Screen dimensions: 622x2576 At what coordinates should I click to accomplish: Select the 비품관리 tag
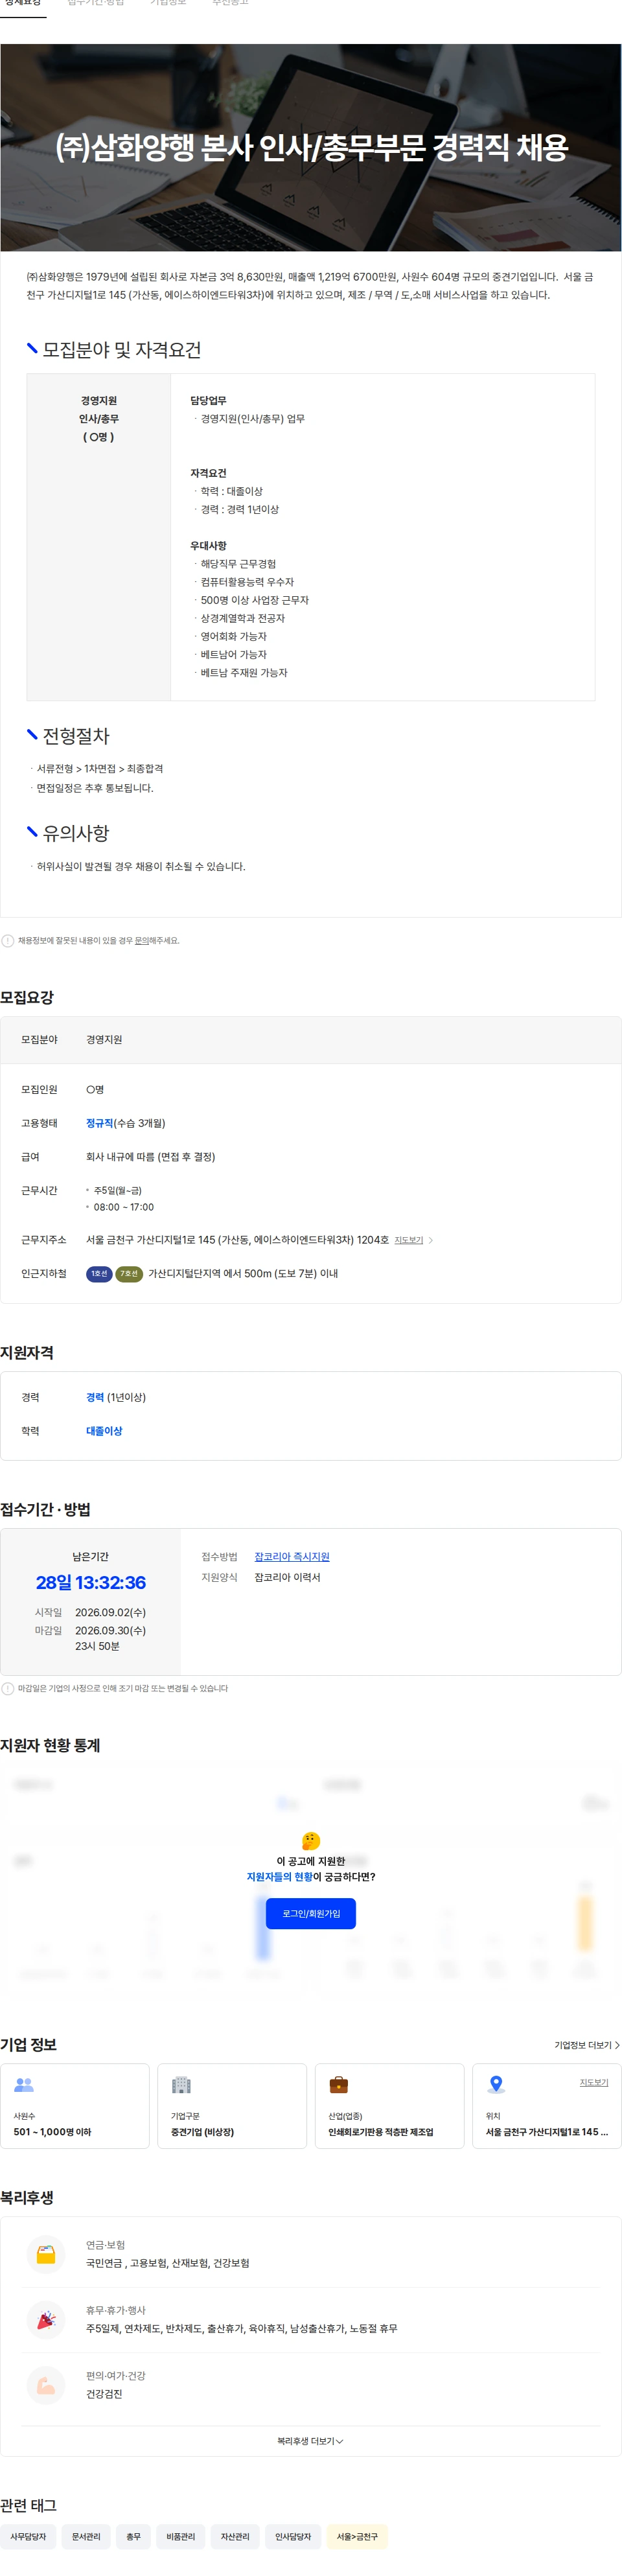click(181, 2536)
